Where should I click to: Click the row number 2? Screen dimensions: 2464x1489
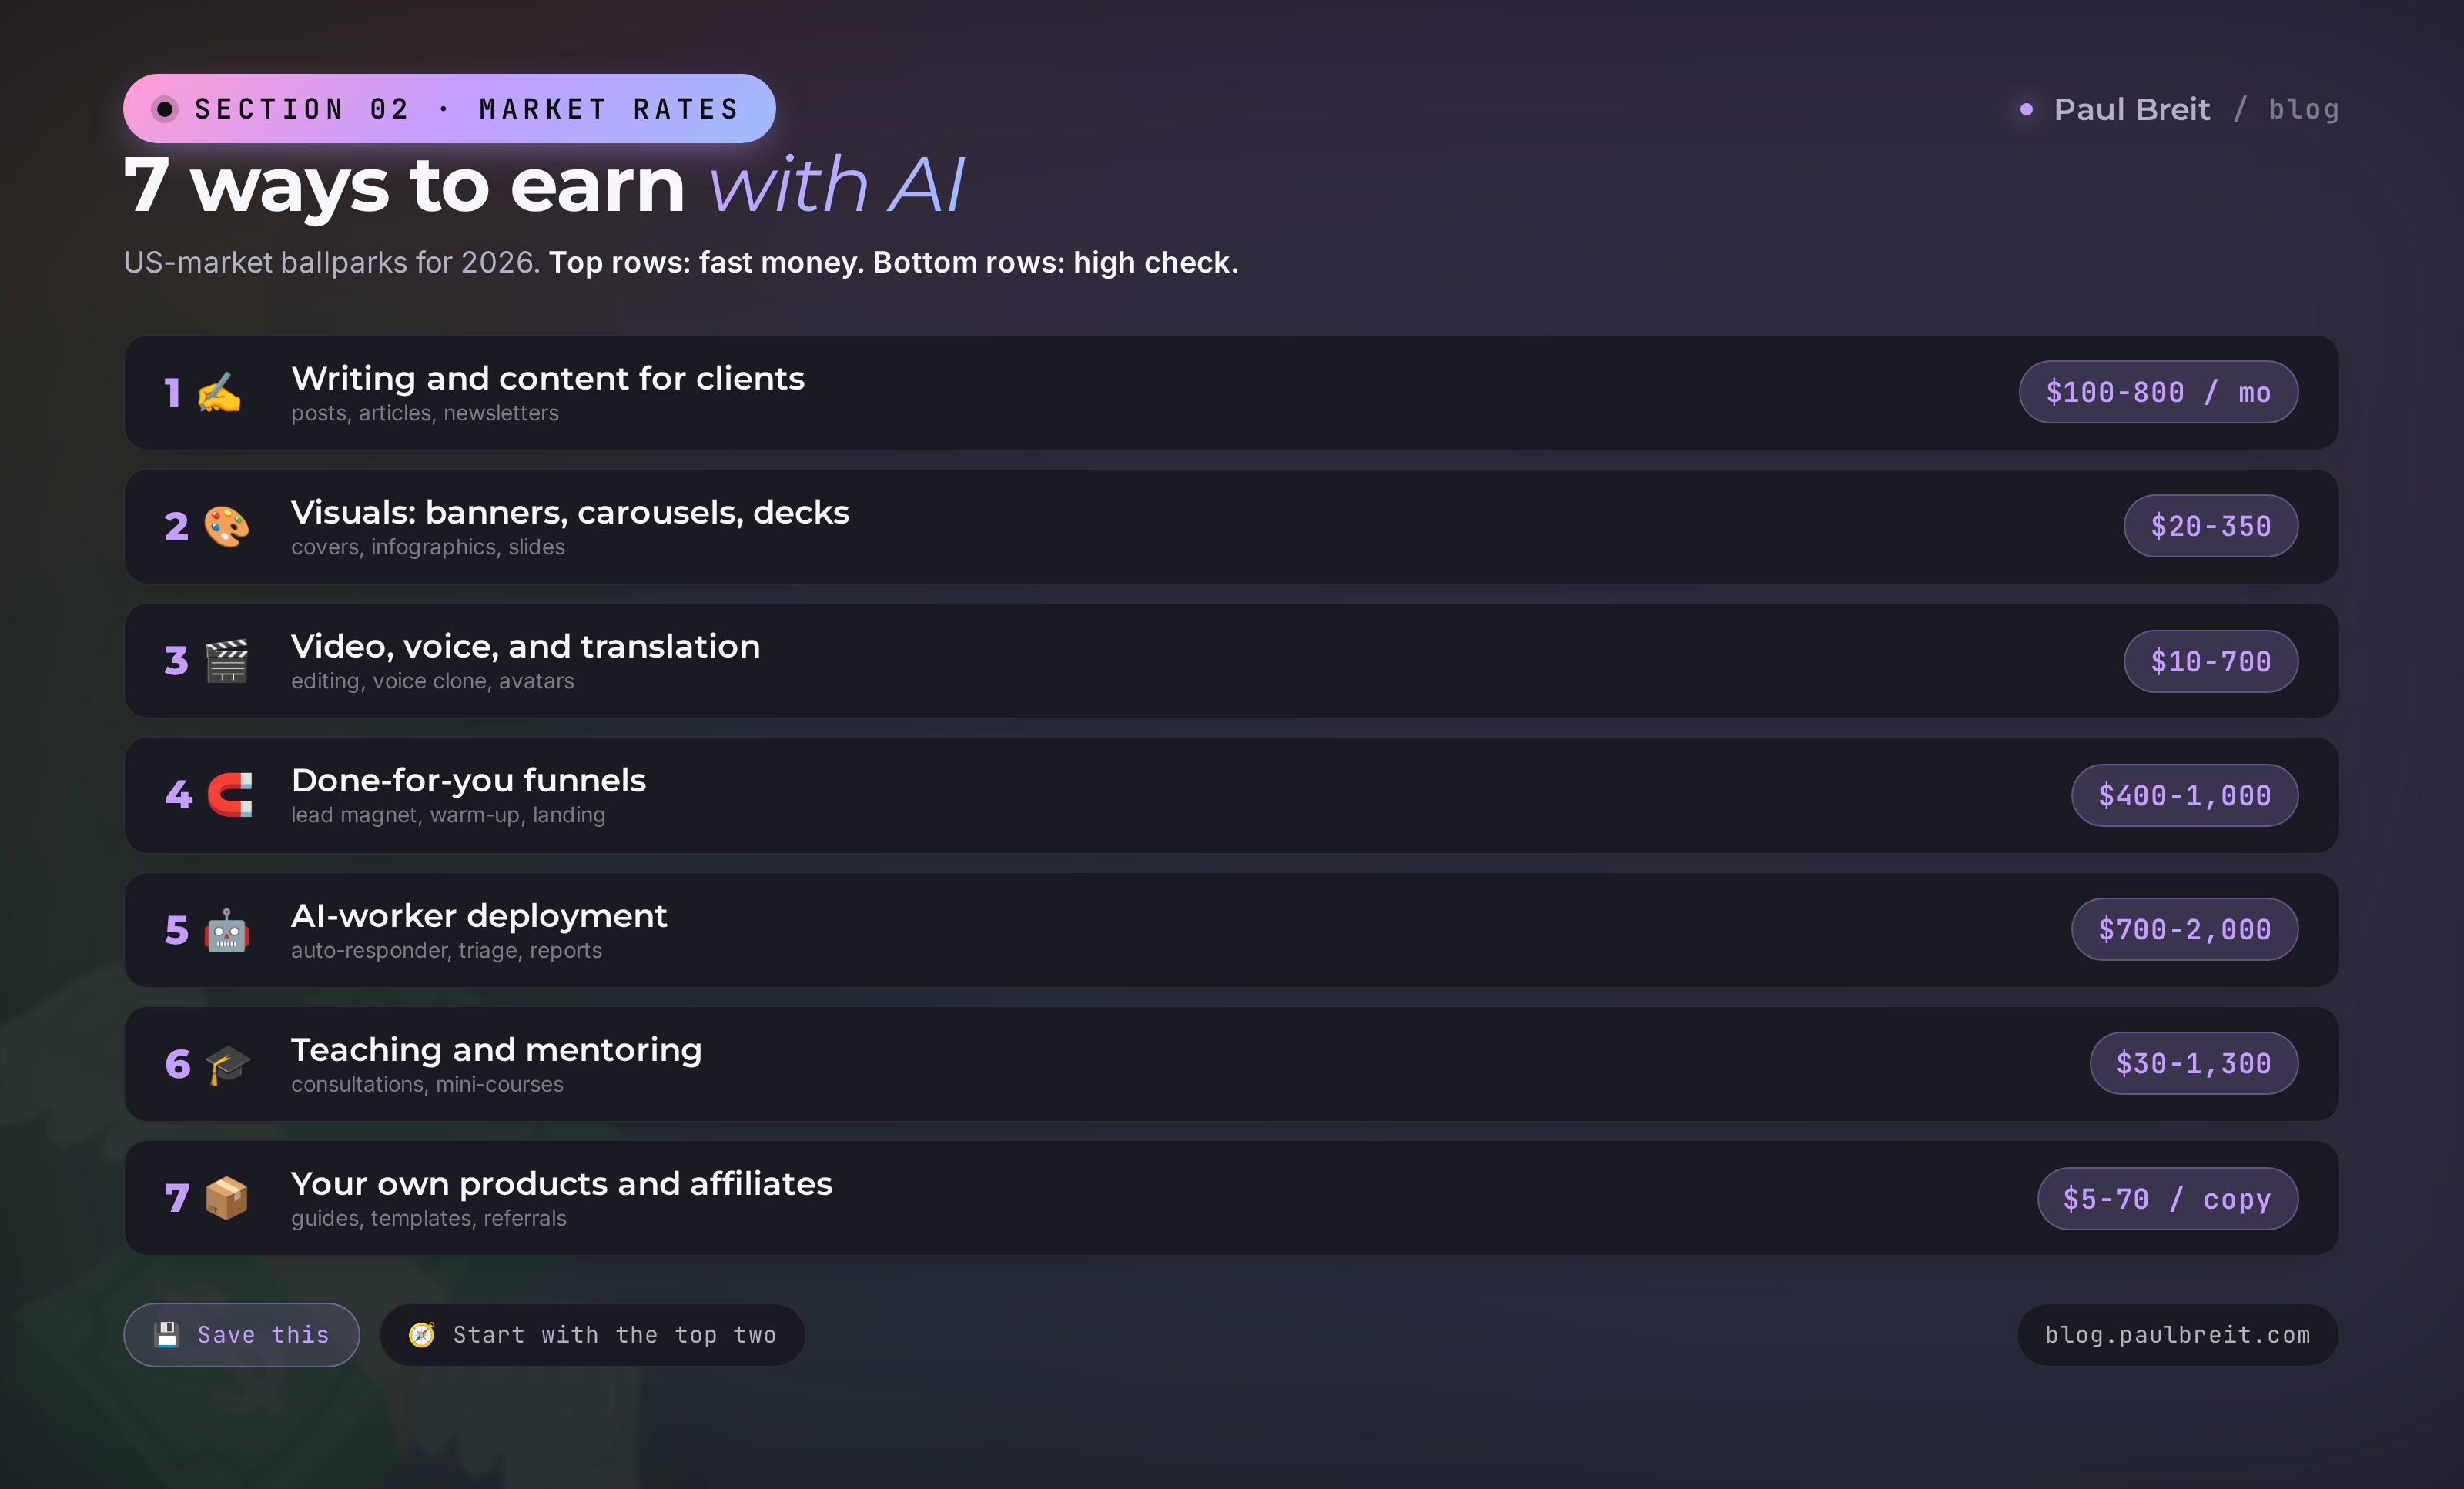click(176, 526)
